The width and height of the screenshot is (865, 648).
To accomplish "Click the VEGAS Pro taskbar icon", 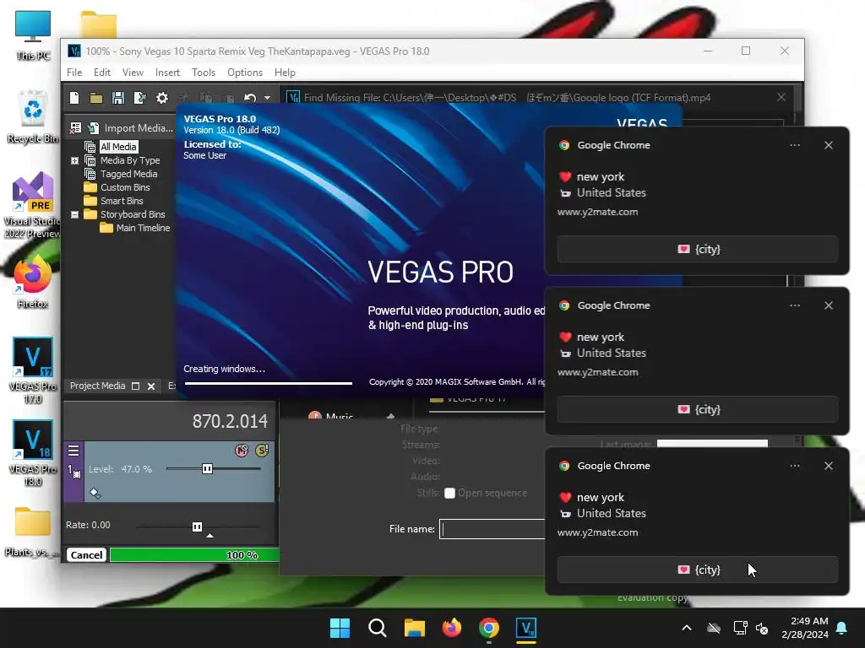I will click(x=526, y=628).
